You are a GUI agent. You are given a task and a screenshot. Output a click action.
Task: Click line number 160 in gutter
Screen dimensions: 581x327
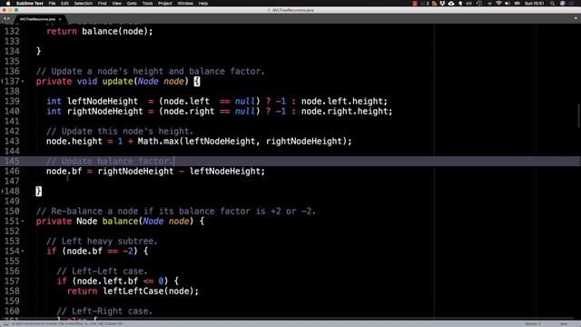tap(12, 311)
